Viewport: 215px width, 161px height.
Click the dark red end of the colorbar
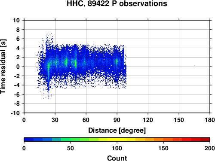click(x=205, y=140)
